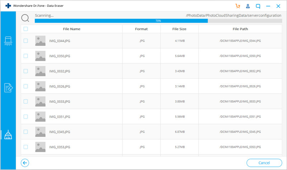Click the File Size column header
287x170 pixels.
(179, 29)
